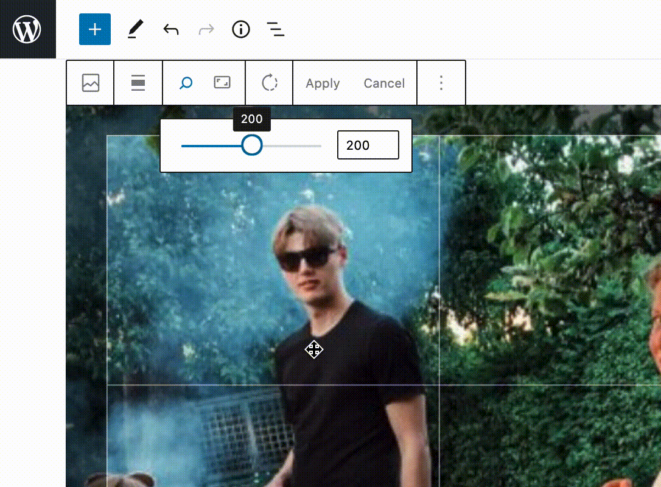
Task: Open the WordPress logo menu
Action: point(27,29)
